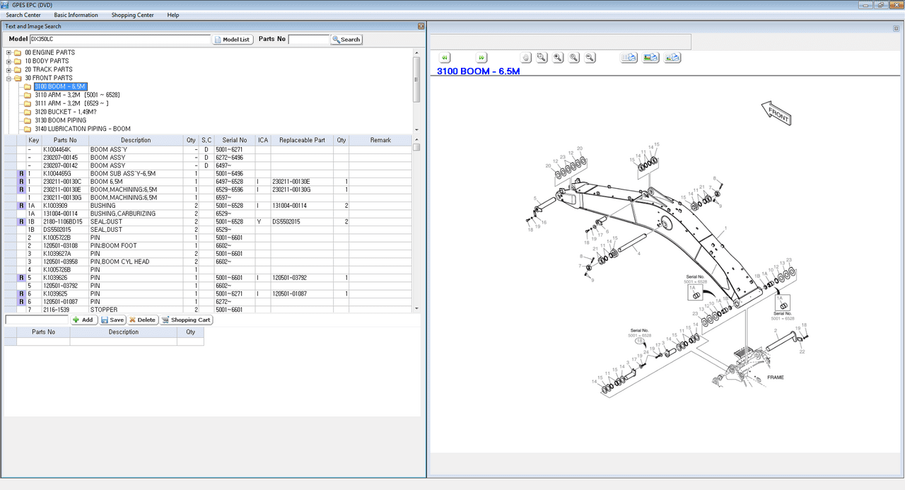Select the Zoom Out magnifier tool
905x490 pixels.
(x=590, y=57)
